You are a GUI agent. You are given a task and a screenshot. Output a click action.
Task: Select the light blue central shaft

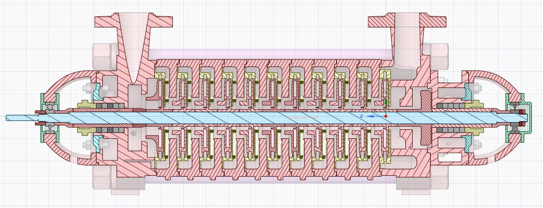click(x=243, y=117)
